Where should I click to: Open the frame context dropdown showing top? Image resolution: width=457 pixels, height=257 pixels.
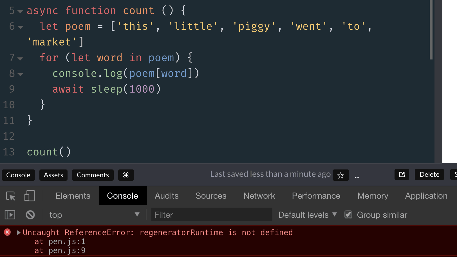[93, 214]
